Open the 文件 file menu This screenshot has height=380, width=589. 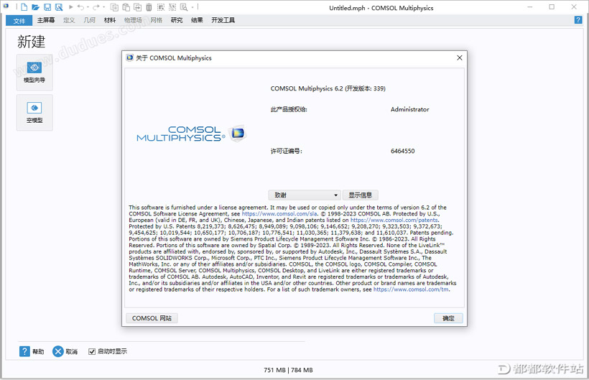[19, 21]
